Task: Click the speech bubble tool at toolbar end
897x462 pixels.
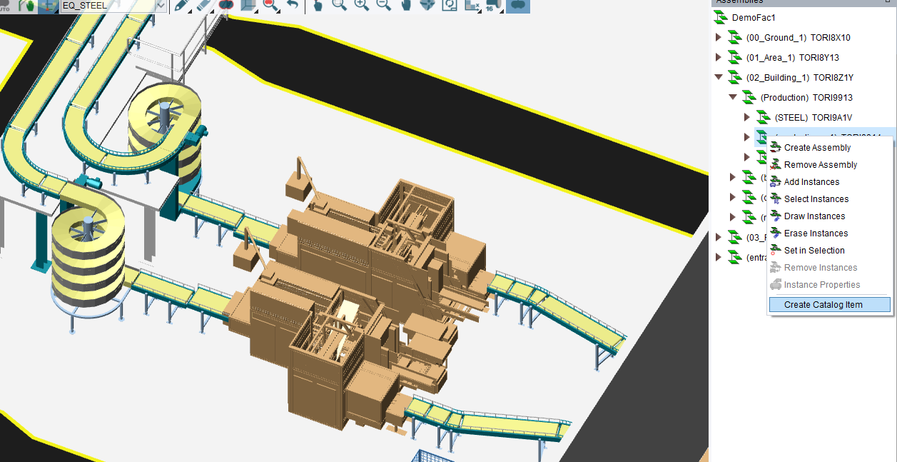Action: (518, 6)
